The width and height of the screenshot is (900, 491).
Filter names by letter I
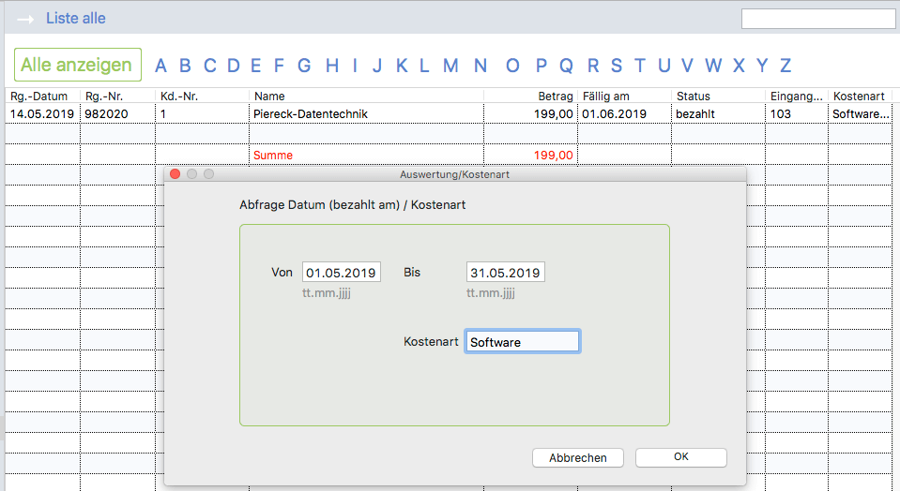point(355,66)
